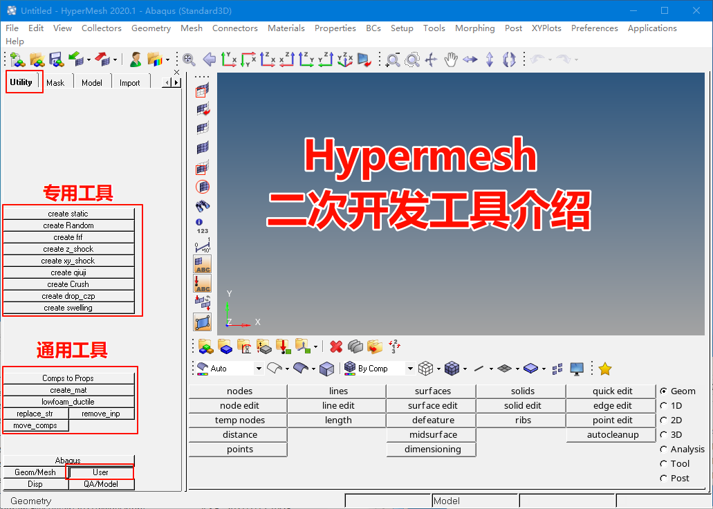Select the Analysis page radio button
The image size is (713, 509).
point(663,450)
